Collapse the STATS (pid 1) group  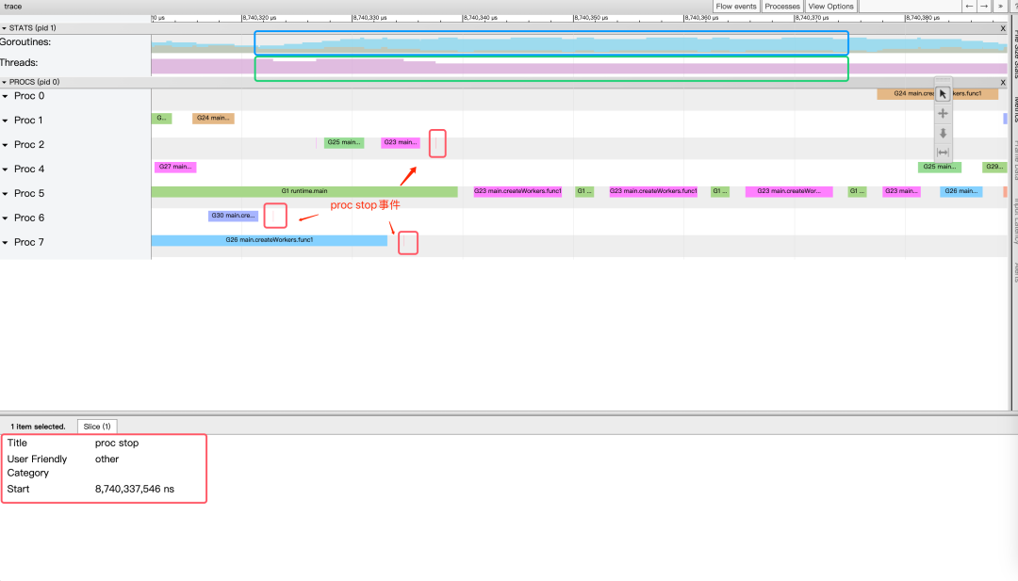click(5, 28)
